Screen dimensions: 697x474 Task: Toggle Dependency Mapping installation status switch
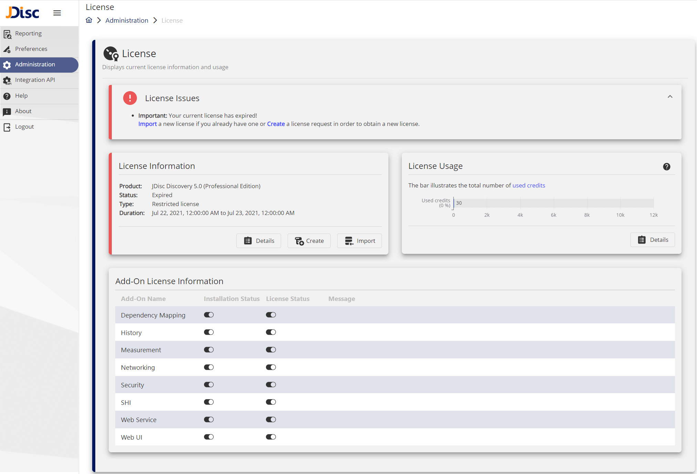209,315
